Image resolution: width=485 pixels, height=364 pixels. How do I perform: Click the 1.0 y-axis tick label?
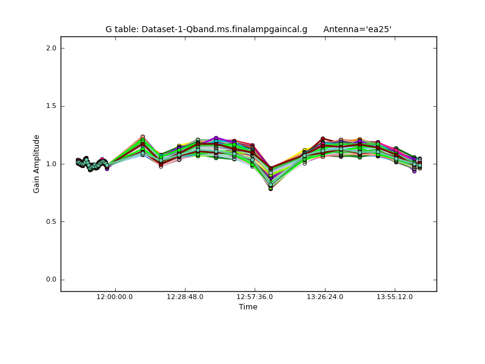click(53, 164)
